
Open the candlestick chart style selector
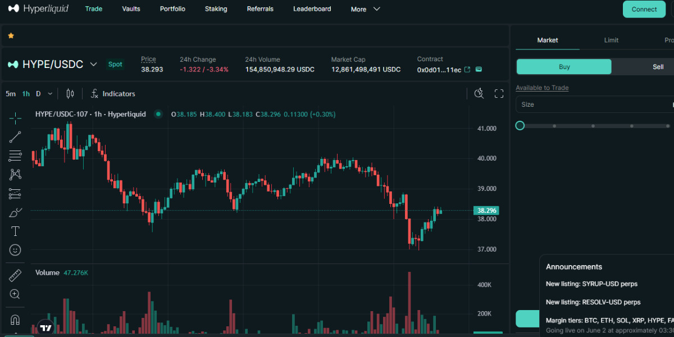[x=70, y=94]
